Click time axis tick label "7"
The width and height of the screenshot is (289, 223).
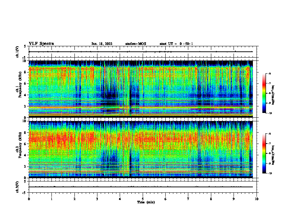(x=188, y=199)
